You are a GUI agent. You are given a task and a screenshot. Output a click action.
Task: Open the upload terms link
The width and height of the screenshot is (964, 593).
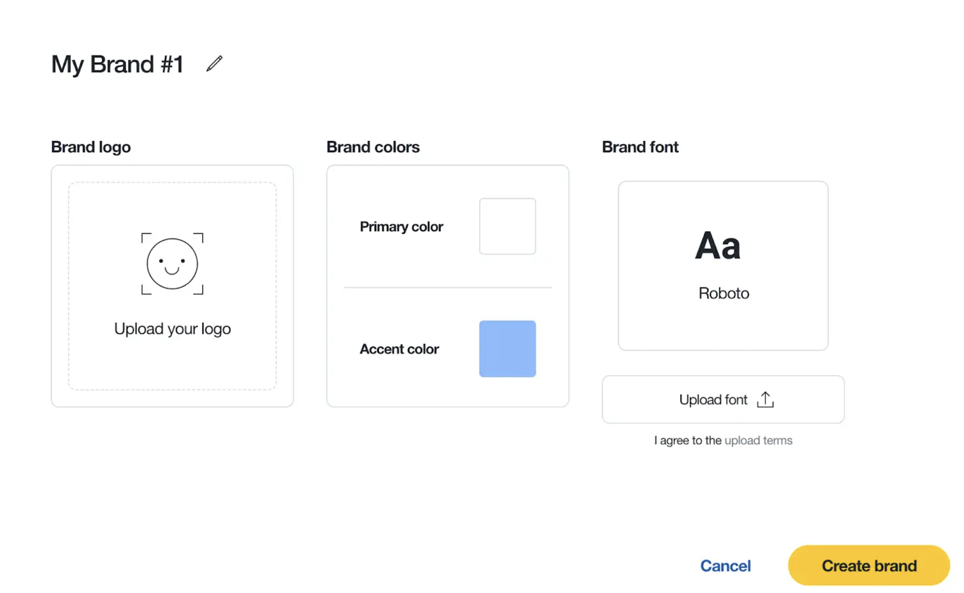(758, 441)
